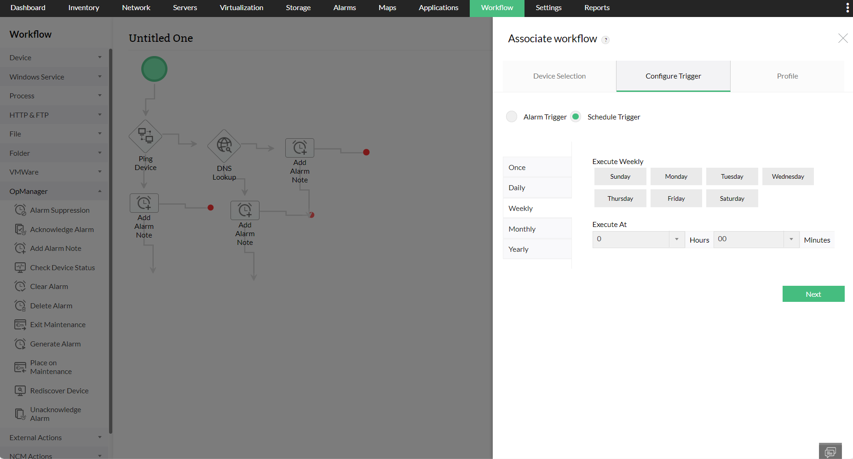Screen dimensions: 853x459
Task: Open the Reports menu
Action: coord(597,8)
